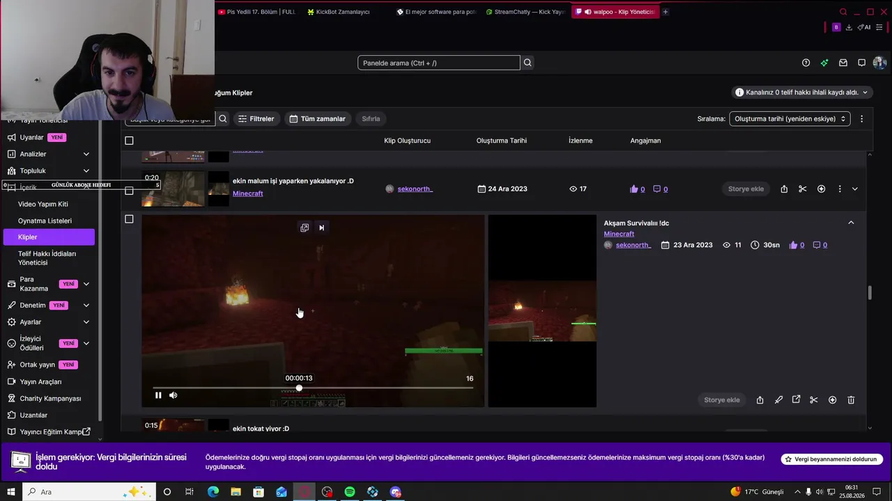
Task: Open sekonorth_ link in 23 Ara clip
Action: tap(633, 245)
